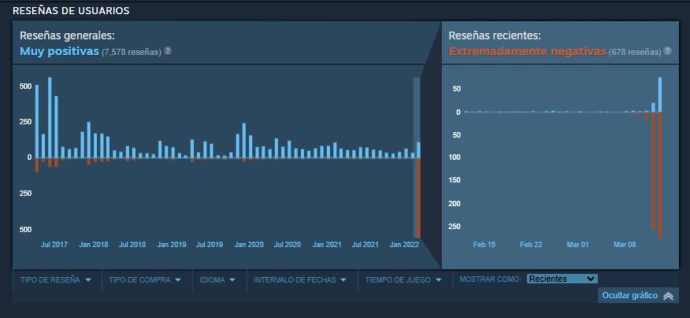This screenshot has width=690, height=318.
Task: Click Reseñas recientes title
Action: tap(494, 36)
